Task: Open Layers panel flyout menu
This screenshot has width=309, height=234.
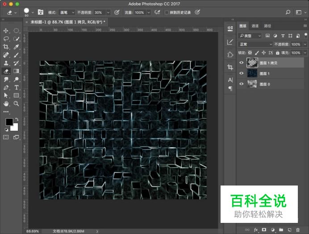Action: tap(305, 26)
